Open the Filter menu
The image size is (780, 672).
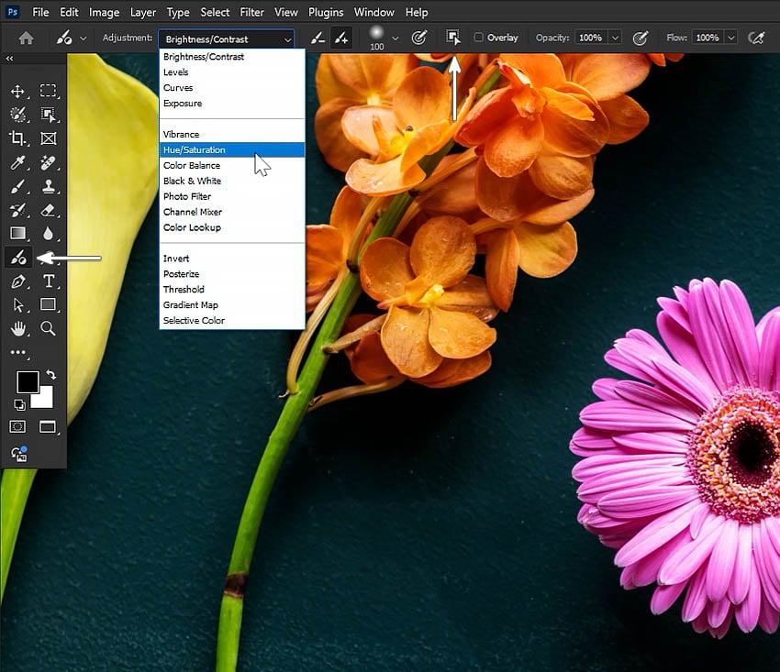coord(254,12)
